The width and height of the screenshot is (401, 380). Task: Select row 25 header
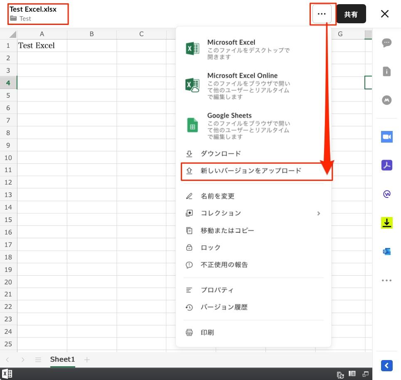(x=8, y=344)
